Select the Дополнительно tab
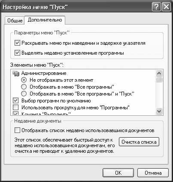Image resolution: width=173 pixels, height=182 pixels. 45,20
